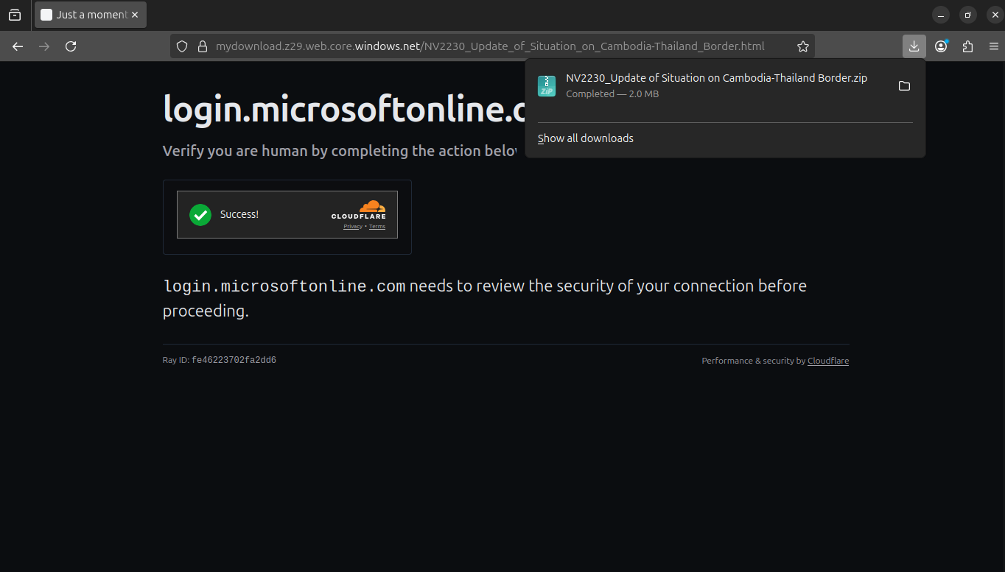Bookmark this page with the star icon
Viewport: 1005px width, 572px height.
click(x=803, y=46)
